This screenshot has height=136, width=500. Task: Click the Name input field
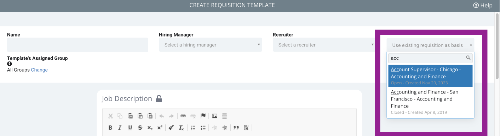tap(77, 45)
